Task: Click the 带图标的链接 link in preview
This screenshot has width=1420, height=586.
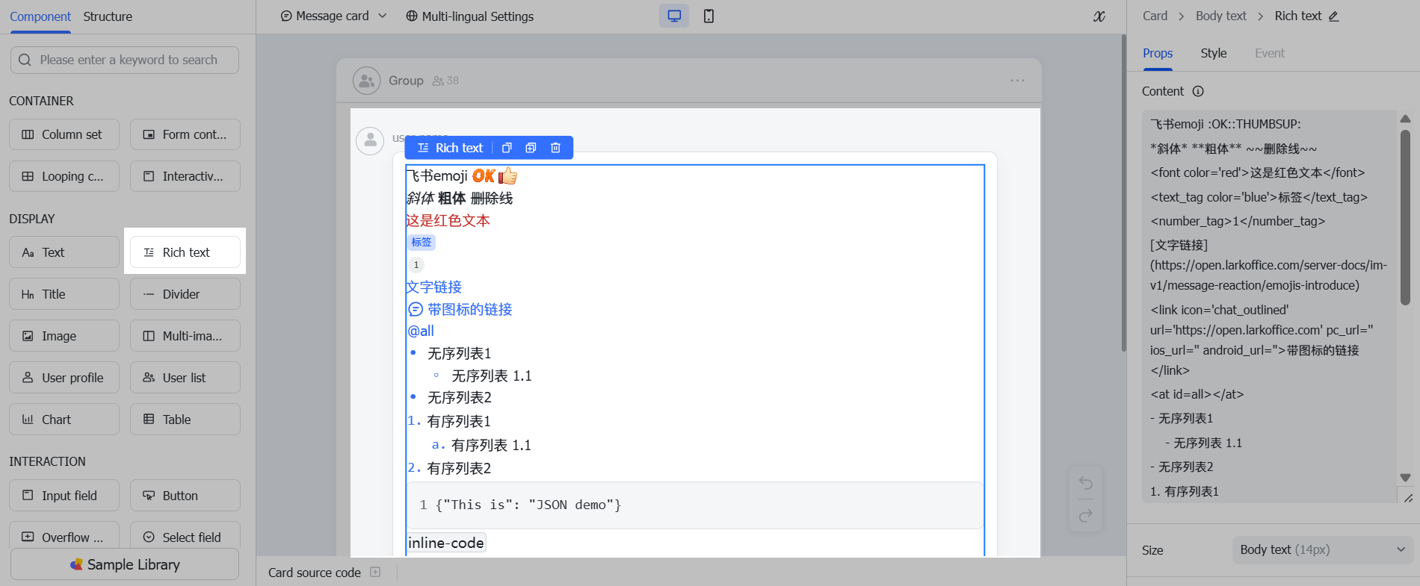Action: coord(460,309)
